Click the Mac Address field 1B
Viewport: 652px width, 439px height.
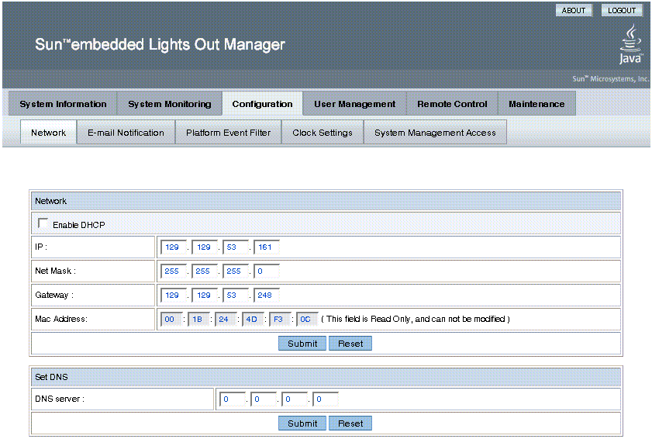pyautogui.click(x=198, y=319)
